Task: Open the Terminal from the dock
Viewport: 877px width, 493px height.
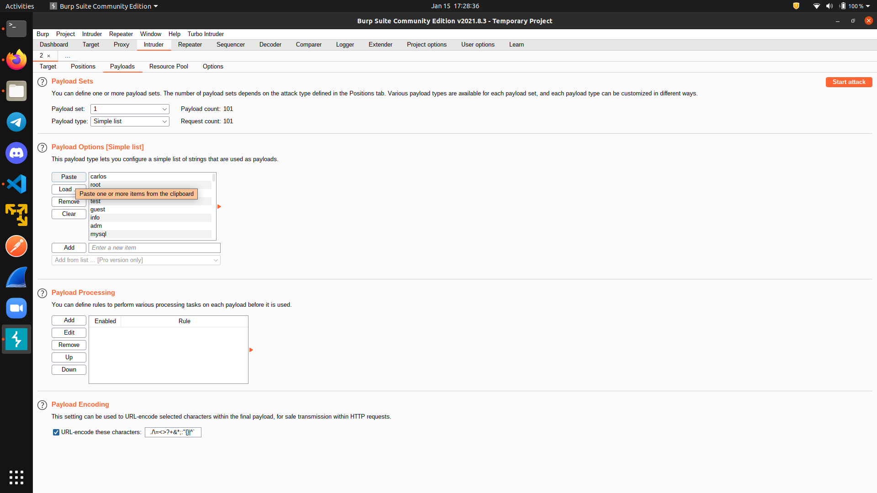Action: [x=16, y=29]
